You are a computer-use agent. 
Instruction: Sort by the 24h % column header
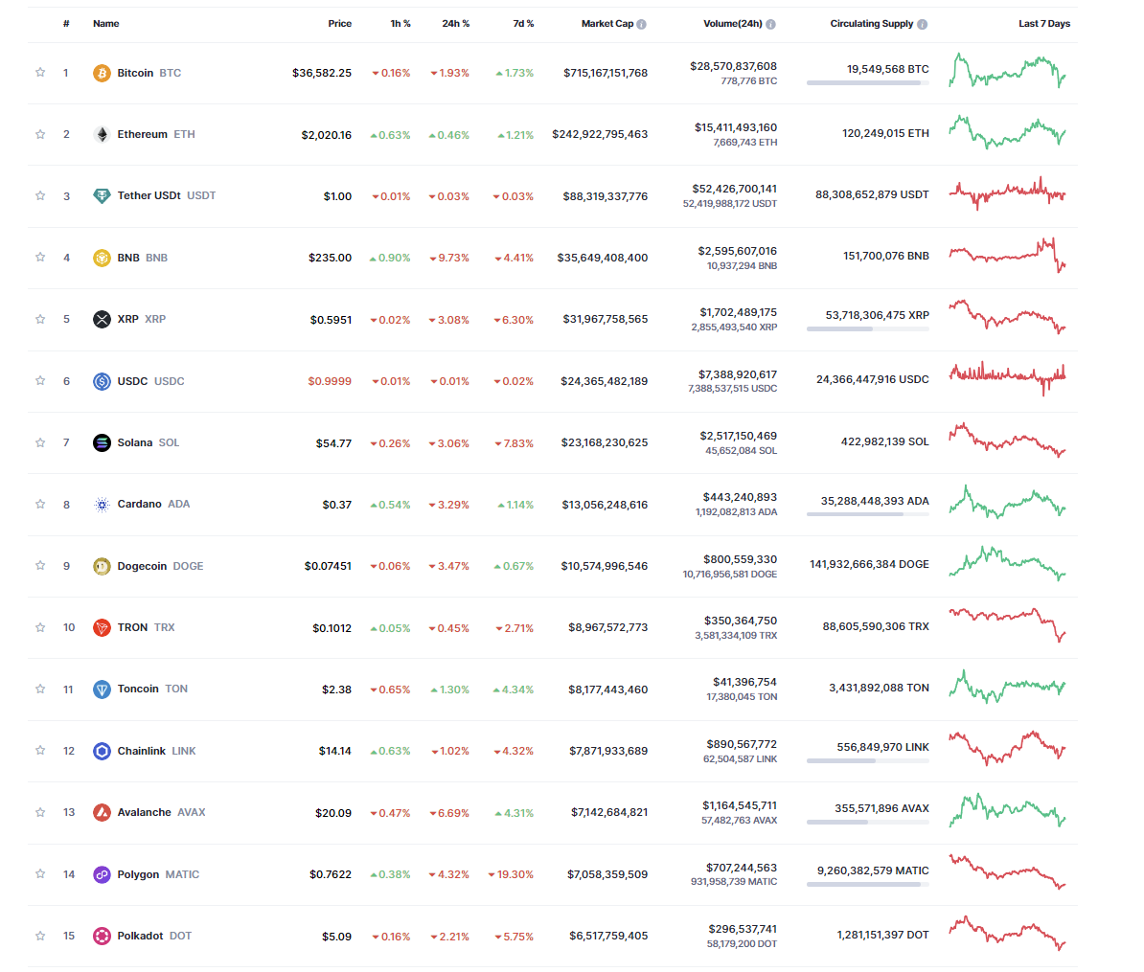[x=455, y=23]
